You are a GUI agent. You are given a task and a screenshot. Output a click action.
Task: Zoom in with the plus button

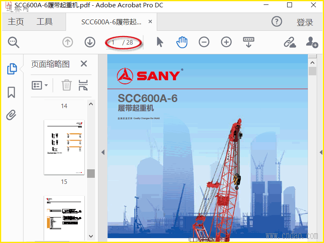(x=226, y=42)
